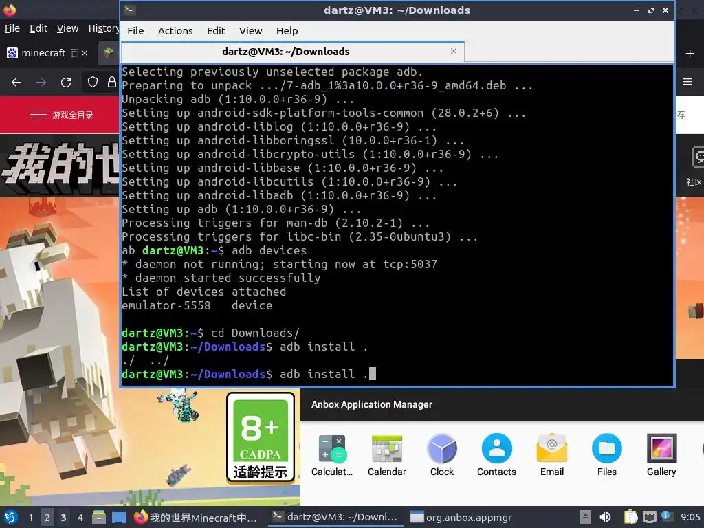704x528 pixels.
Task: Click the 'emulator-5558 device' line in terminal
Action: [x=197, y=305]
